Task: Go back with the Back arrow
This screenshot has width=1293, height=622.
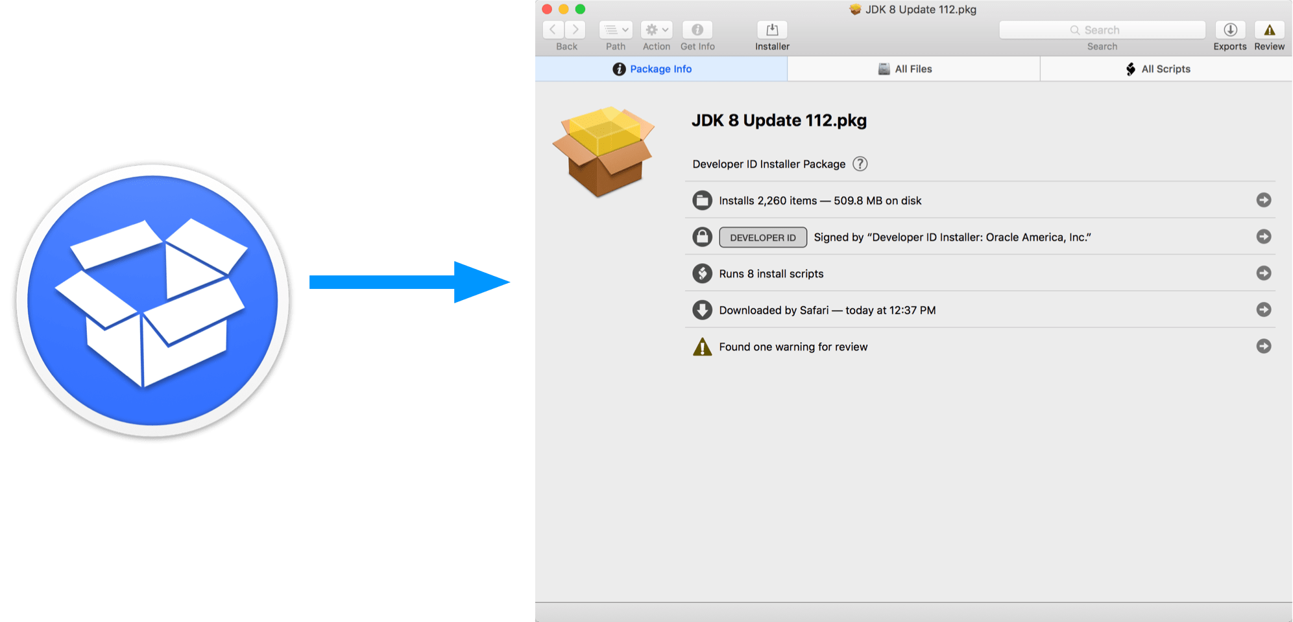Action: (x=553, y=30)
